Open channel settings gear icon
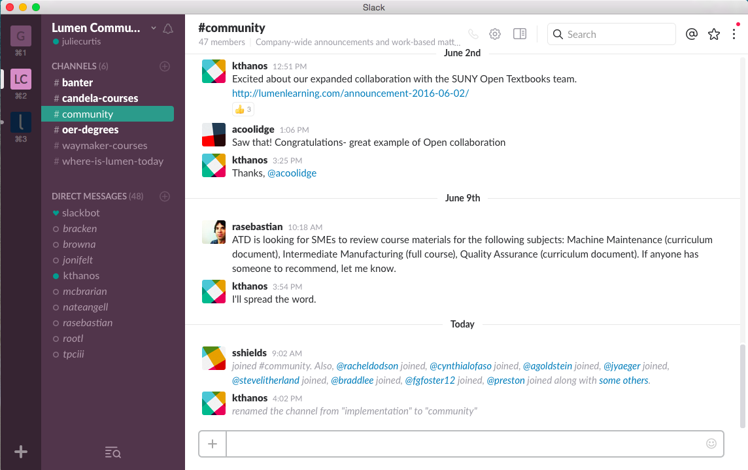 (495, 34)
